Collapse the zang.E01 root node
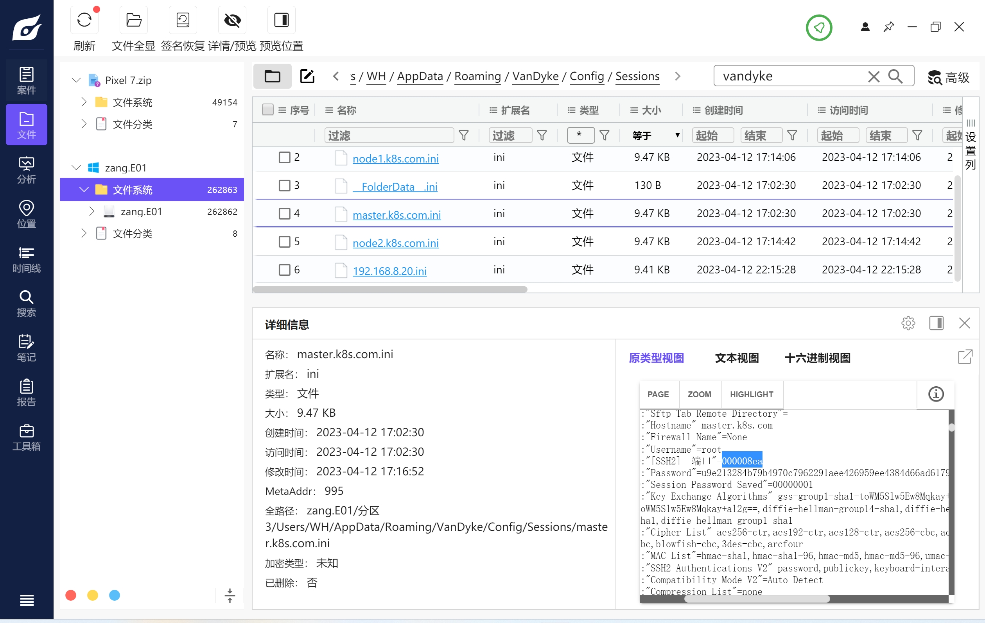 (76, 168)
